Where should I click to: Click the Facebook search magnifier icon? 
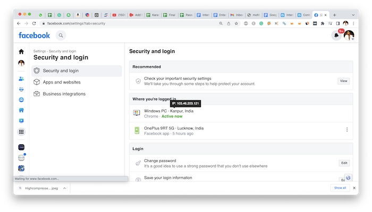click(61, 36)
